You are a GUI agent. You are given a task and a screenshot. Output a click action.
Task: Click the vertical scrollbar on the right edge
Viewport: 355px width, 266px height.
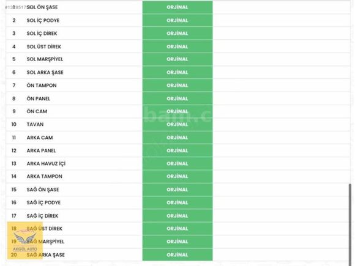pyautogui.click(x=350, y=223)
